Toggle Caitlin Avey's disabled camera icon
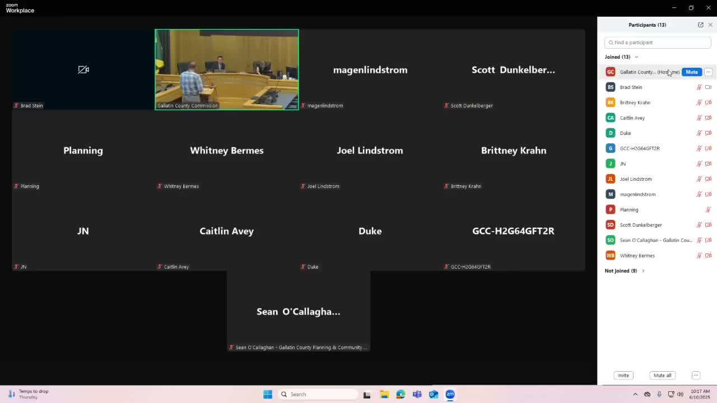Image resolution: width=717 pixels, height=403 pixels. 708,118
